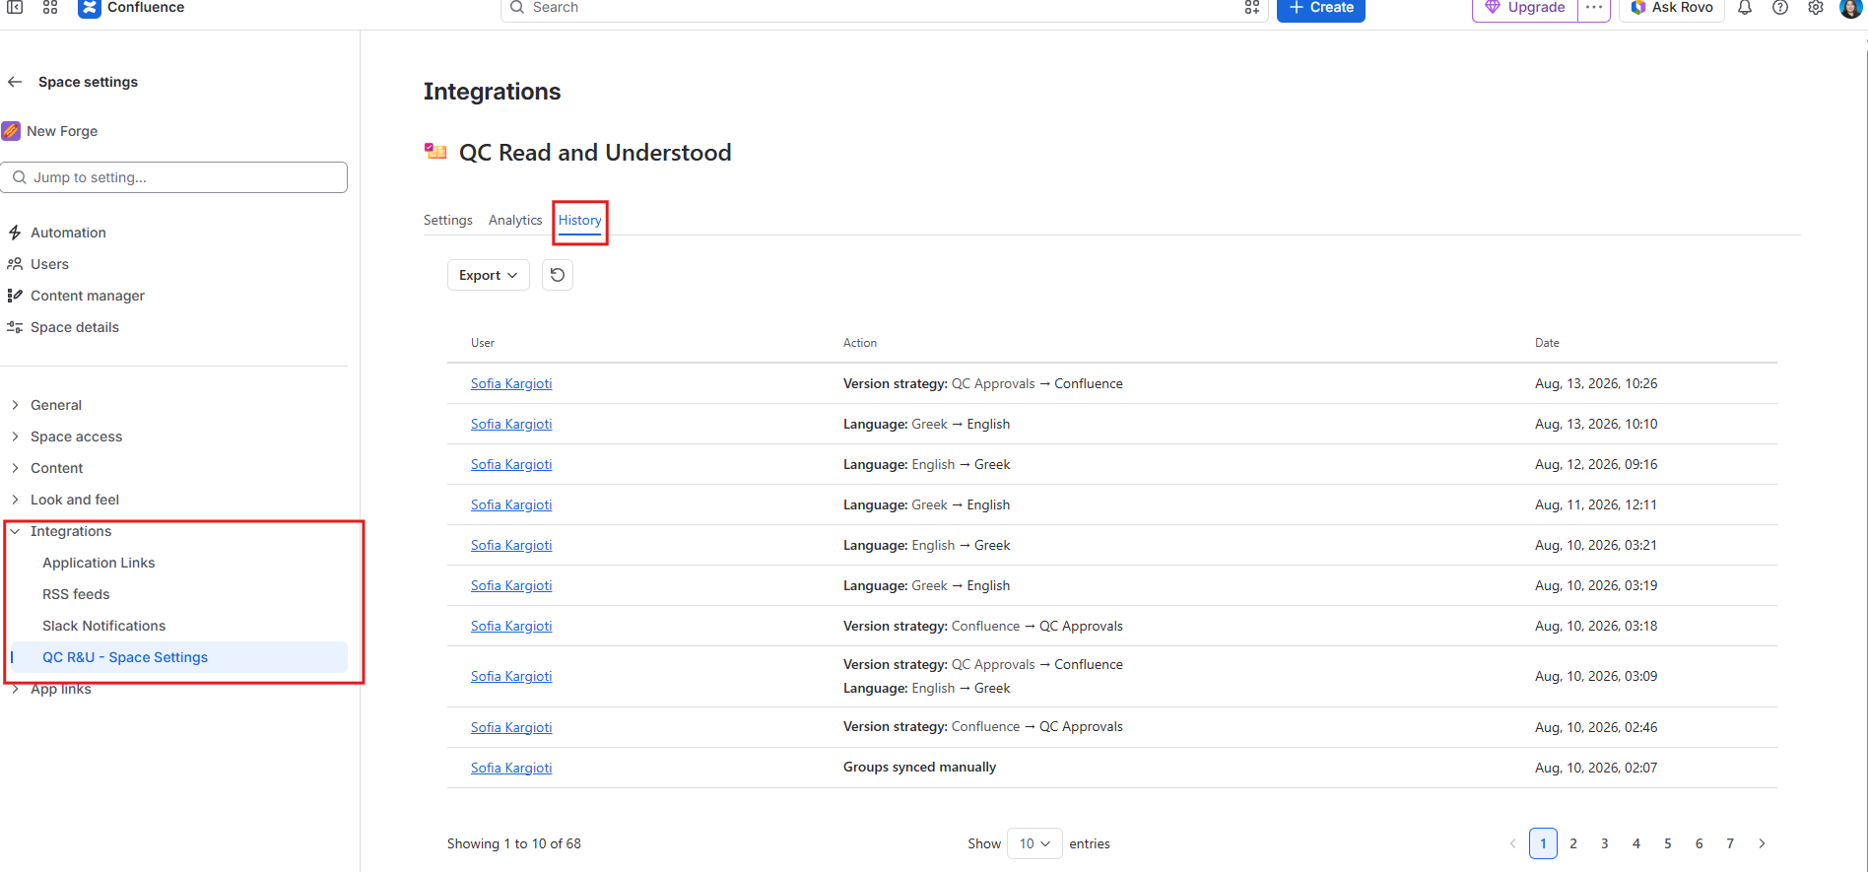
Task: Go to page 7
Action: (x=1730, y=843)
